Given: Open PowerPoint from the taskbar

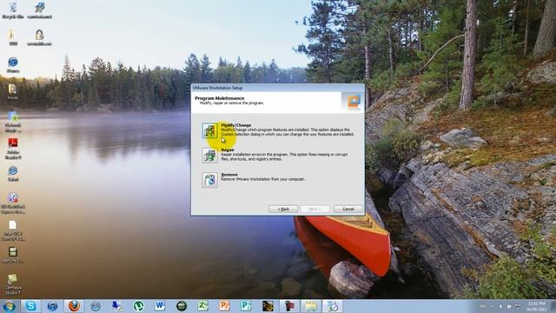Looking at the screenshot, I should [224, 306].
